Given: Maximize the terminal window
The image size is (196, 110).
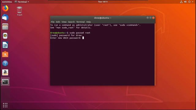Looking at the screenshot, I should [x=150, y=18].
